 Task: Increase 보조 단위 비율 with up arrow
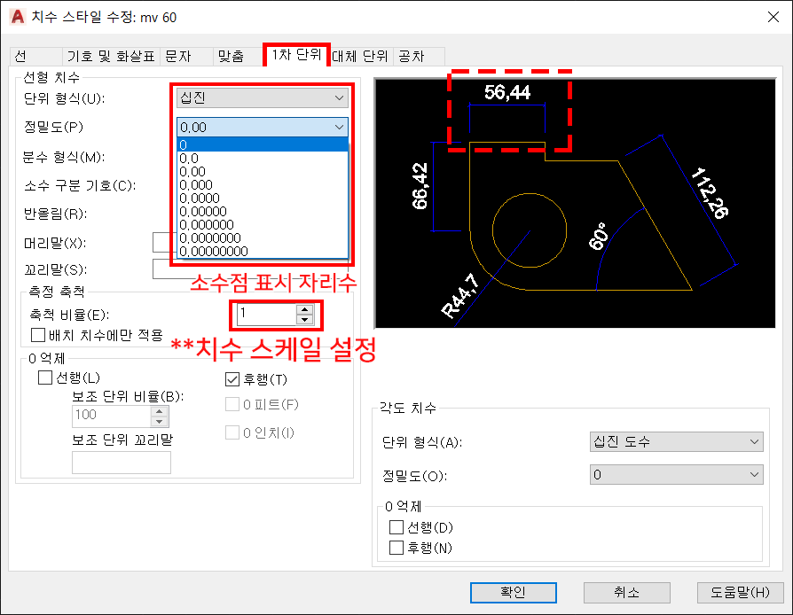pyautogui.click(x=160, y=411)
